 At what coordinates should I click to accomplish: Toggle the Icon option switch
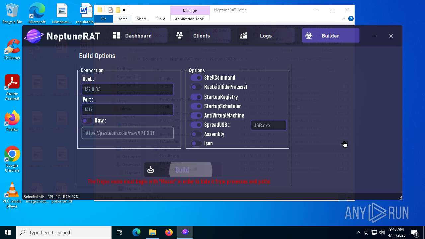[196, 143]
